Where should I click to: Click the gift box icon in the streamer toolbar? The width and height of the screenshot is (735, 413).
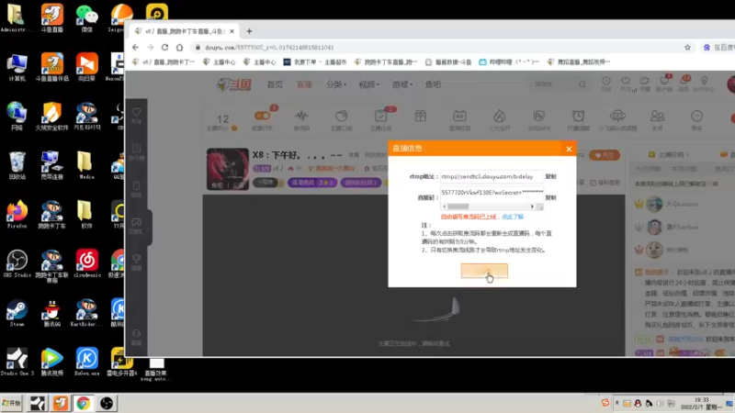click(421, 116)
